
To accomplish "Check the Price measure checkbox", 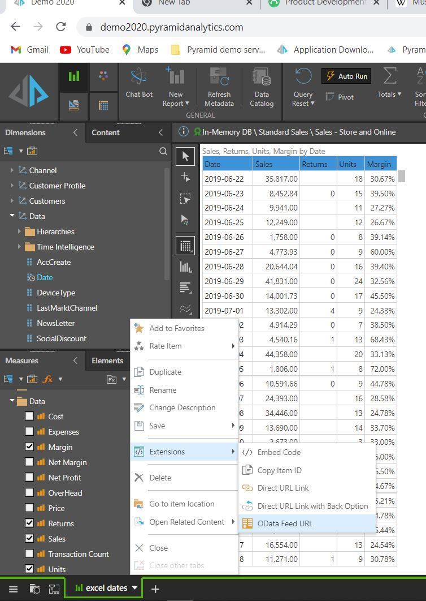I will click(x=29, y=508).
